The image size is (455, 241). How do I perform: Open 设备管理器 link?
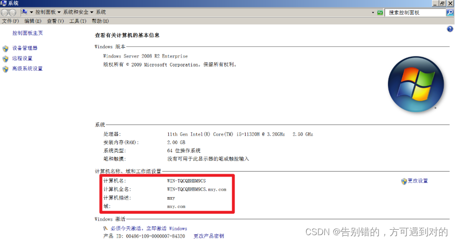(x=24, y=48)
